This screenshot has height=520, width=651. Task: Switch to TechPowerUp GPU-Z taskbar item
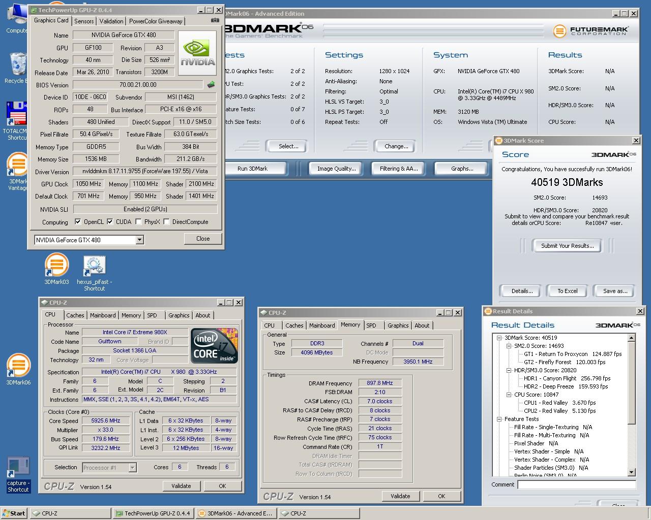click(x=153, y=513)
